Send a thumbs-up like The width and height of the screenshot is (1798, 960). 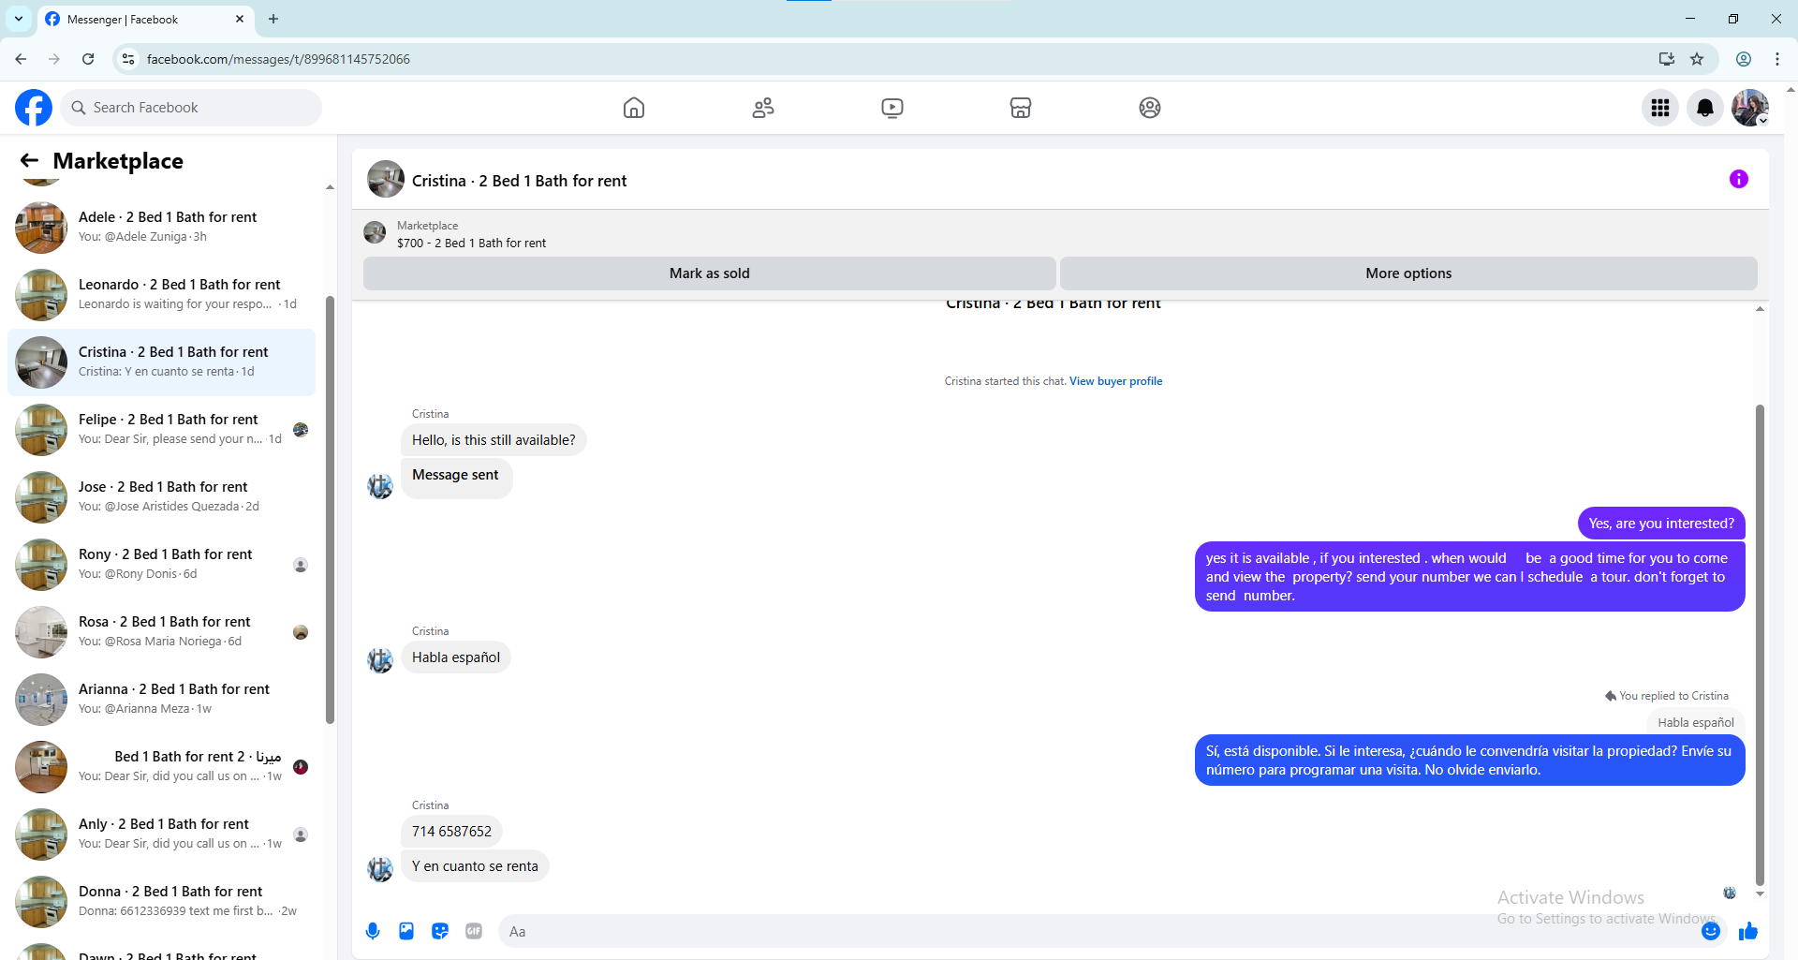(1748, 931)
